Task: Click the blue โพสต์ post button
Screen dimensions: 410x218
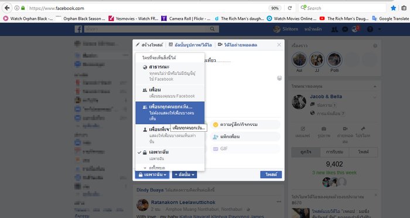Action: coord(271,175)
